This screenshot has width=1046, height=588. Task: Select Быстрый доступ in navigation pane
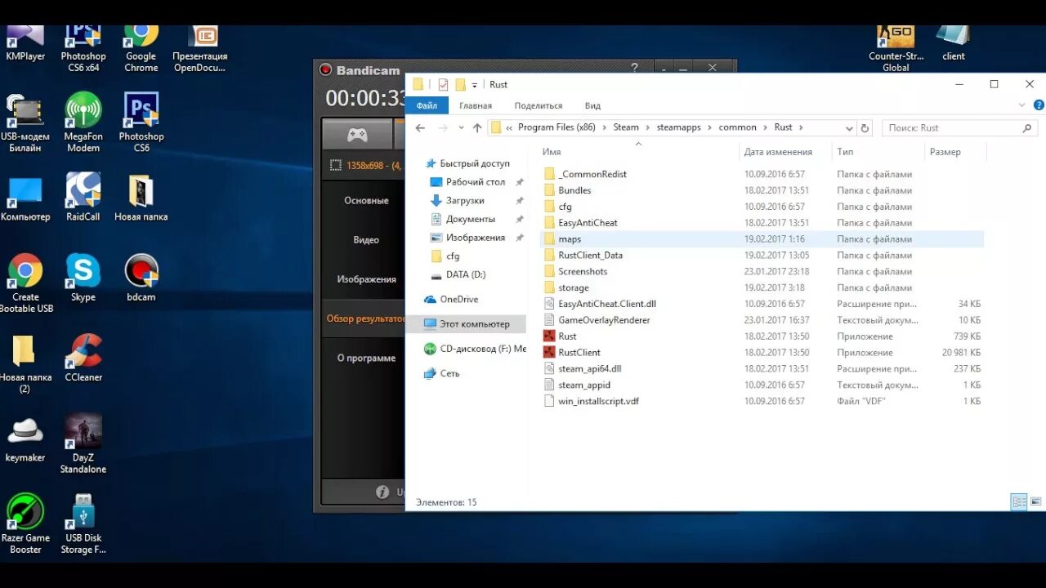coord(474,163)
